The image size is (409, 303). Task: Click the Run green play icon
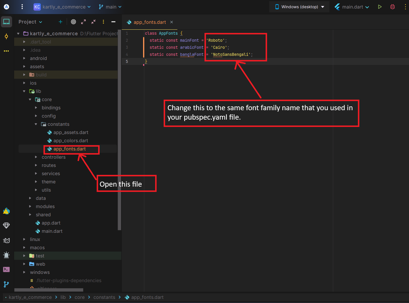click(x=380, y=7)
